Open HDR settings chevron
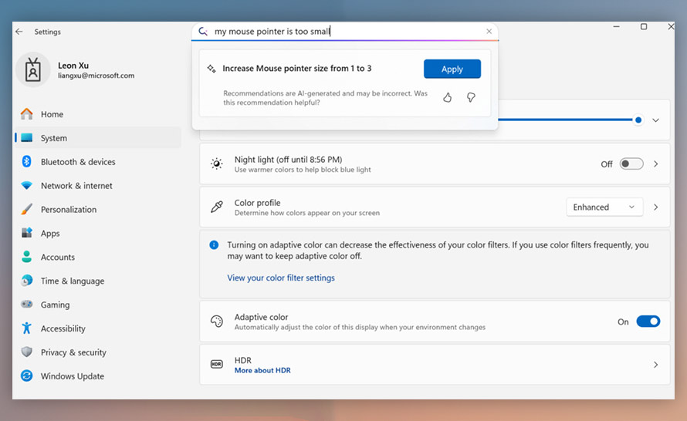 [655, 365]
